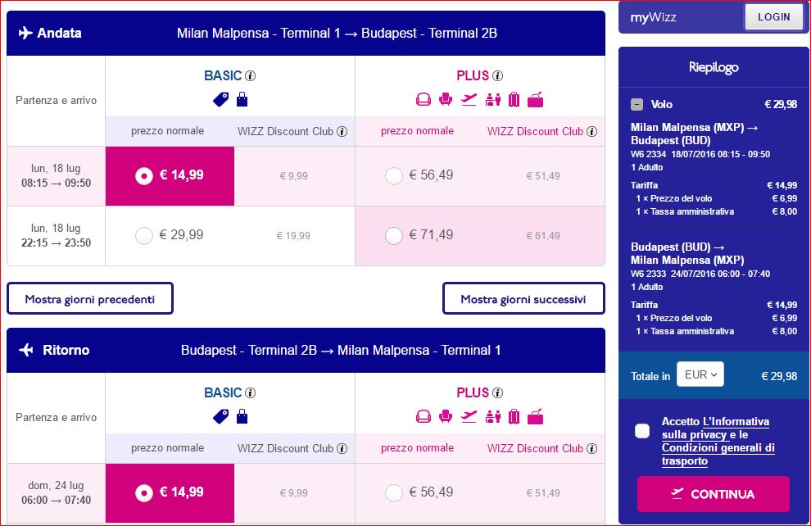Click the airplane flexibility icon under Ritorno PLUS

(469, 417)
